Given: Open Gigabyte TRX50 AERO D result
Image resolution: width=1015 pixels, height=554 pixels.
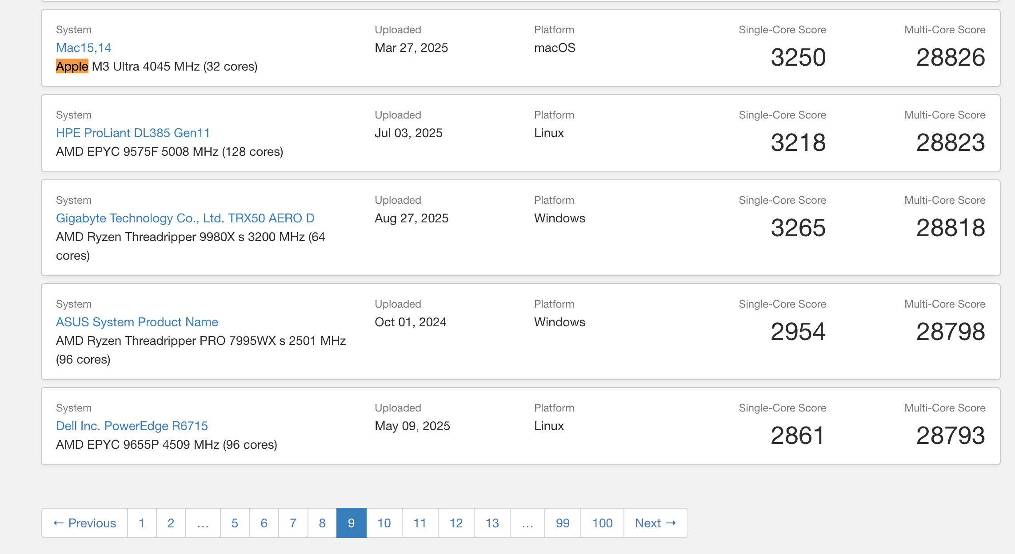Looking at the screenshot, I should click(x=185, y=218).
